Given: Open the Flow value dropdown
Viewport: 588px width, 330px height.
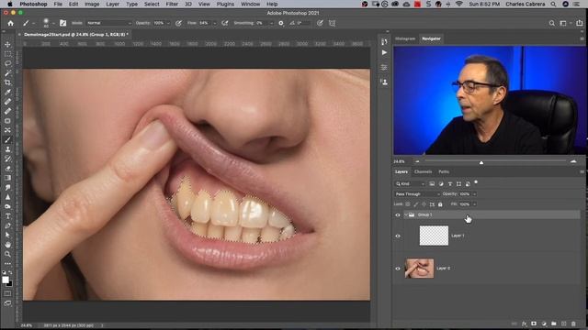Looking at the screenshot, I should tap(214, 23).
